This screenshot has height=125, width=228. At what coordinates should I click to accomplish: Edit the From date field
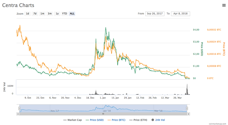click(x=155, y=14)
